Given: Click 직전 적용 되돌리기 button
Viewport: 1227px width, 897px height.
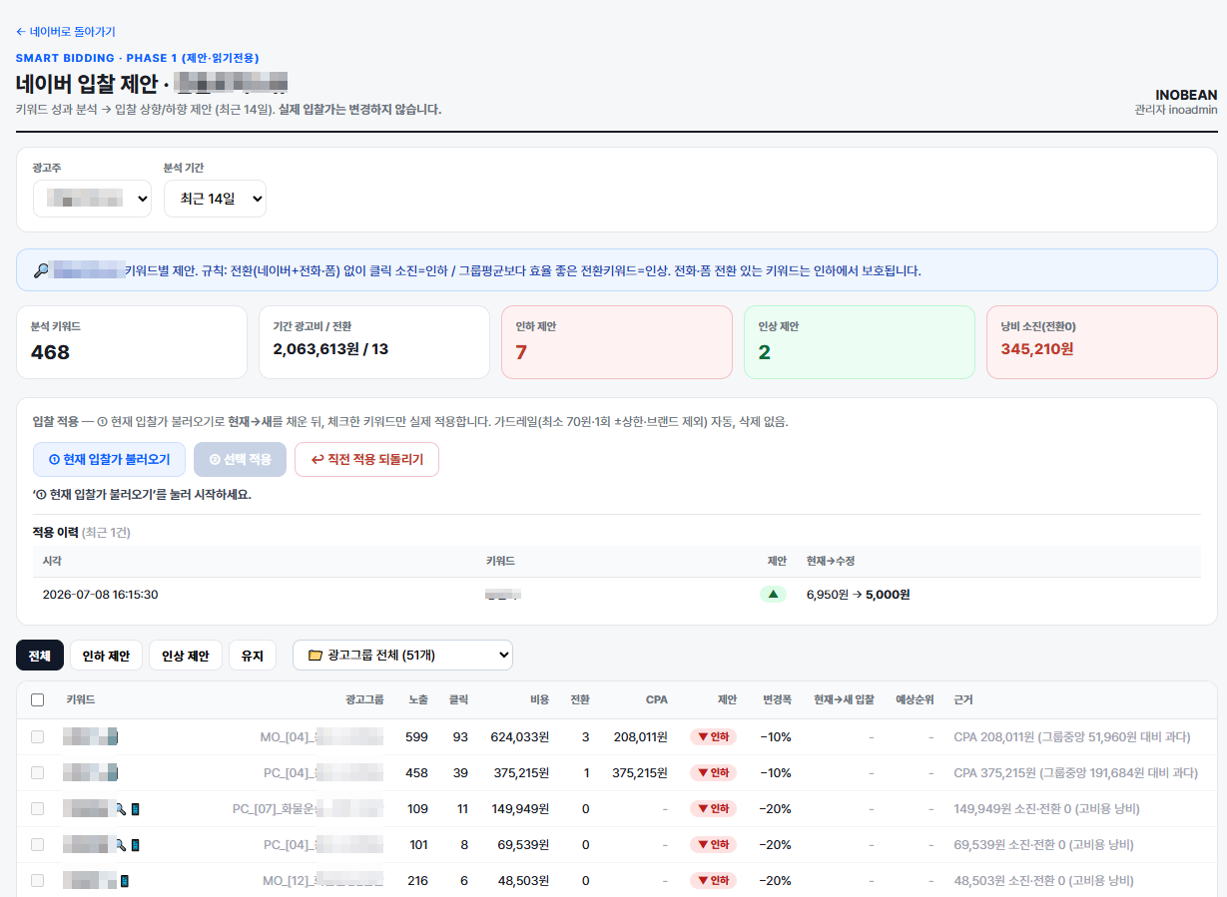Looking at the screenshot, I should [366, 460].
